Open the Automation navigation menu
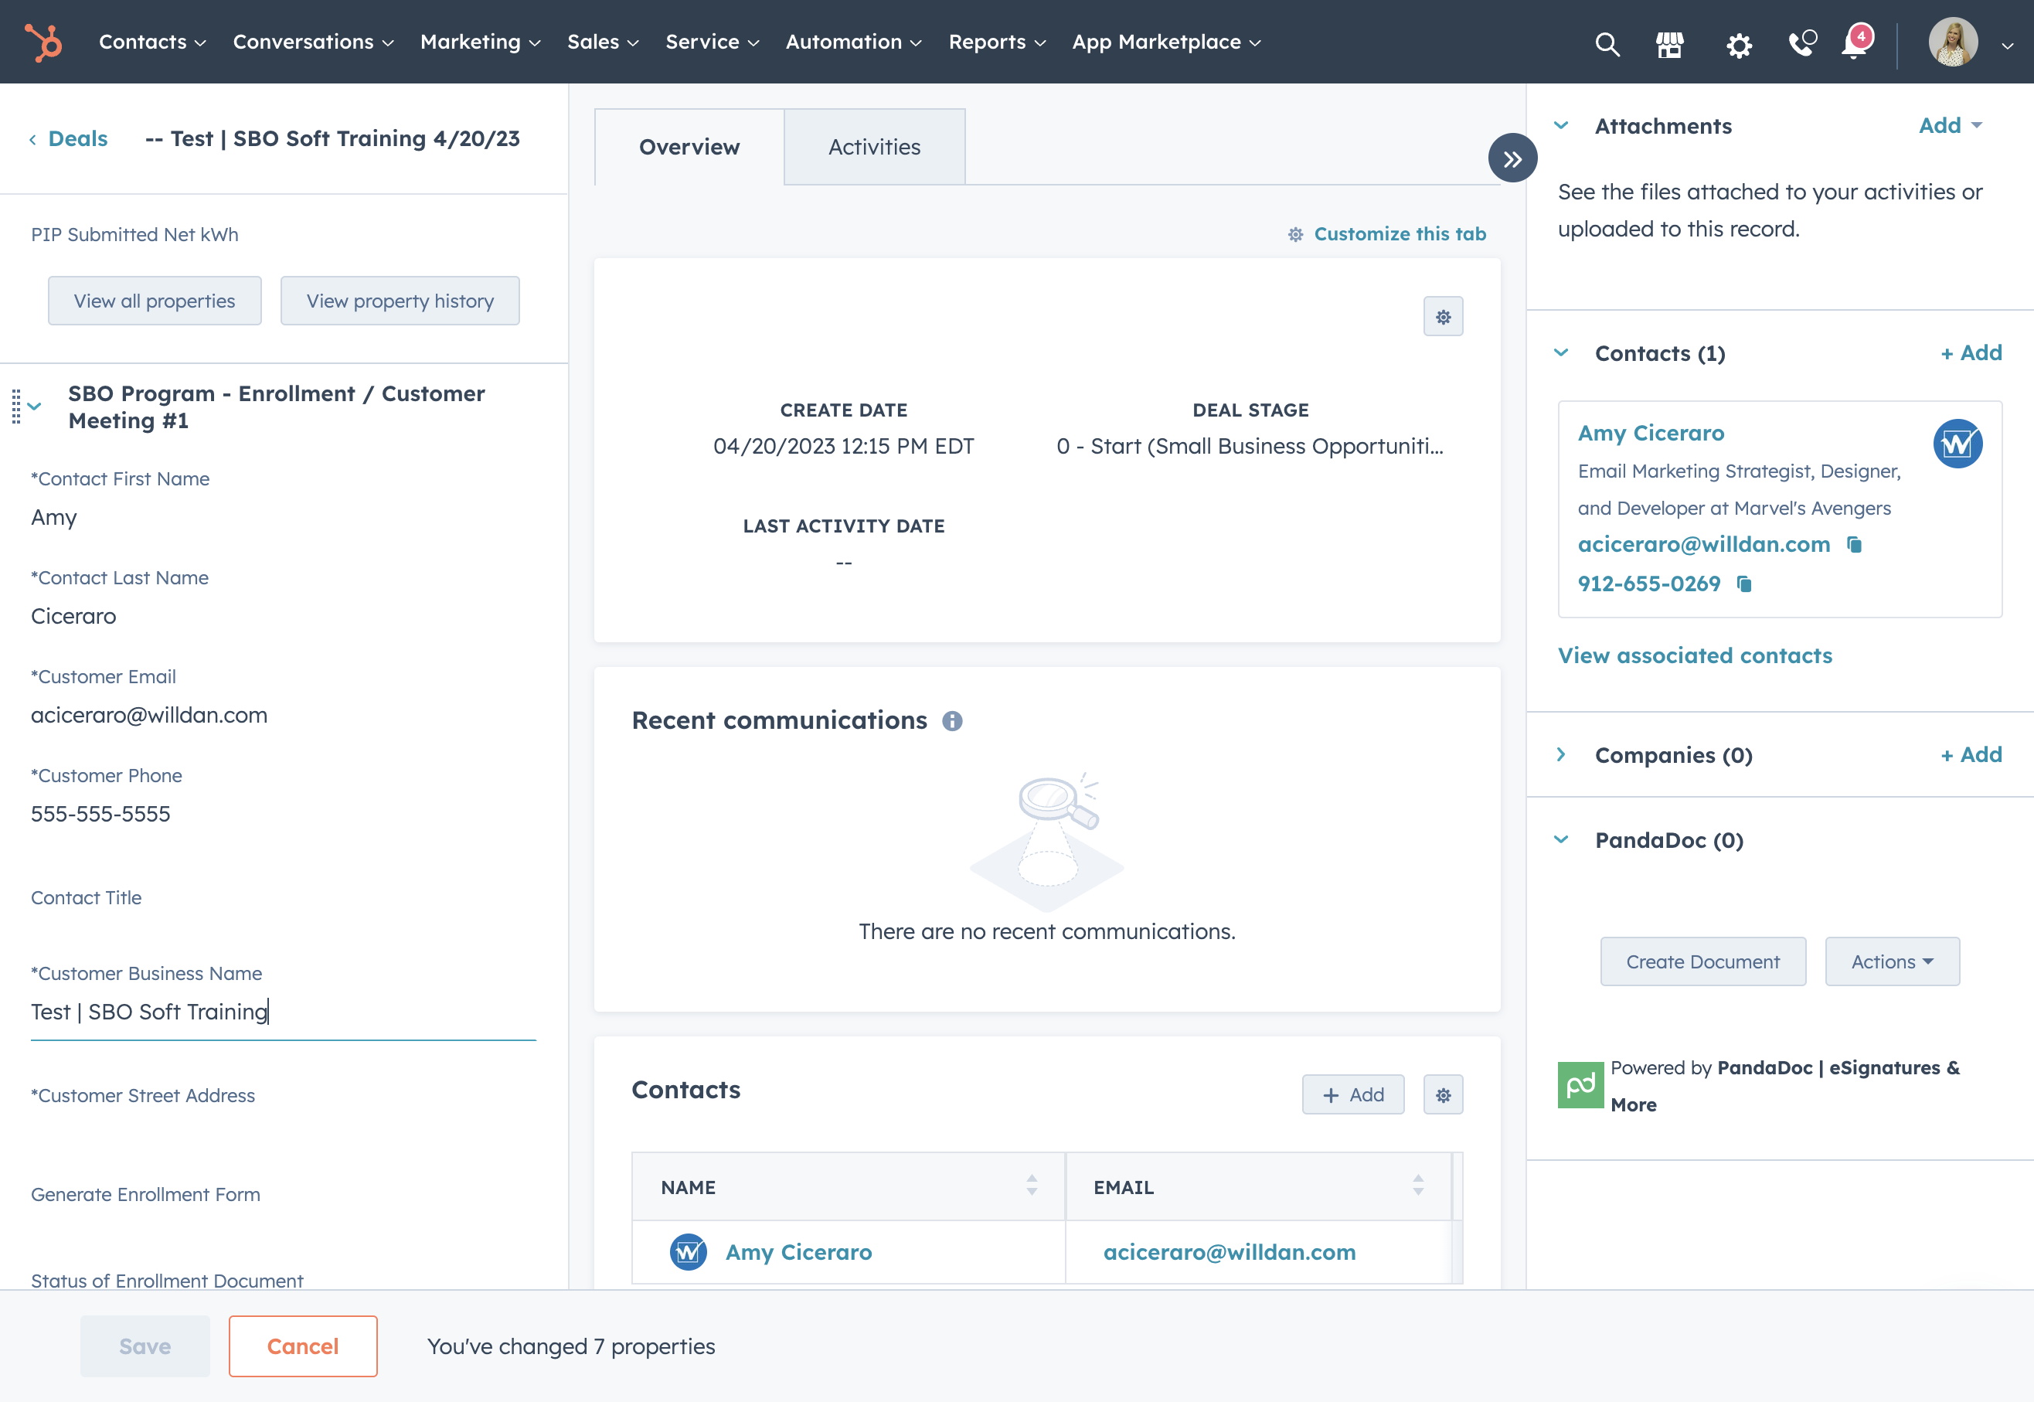Screen dimensions: 2034x1402 click(852, 43)
